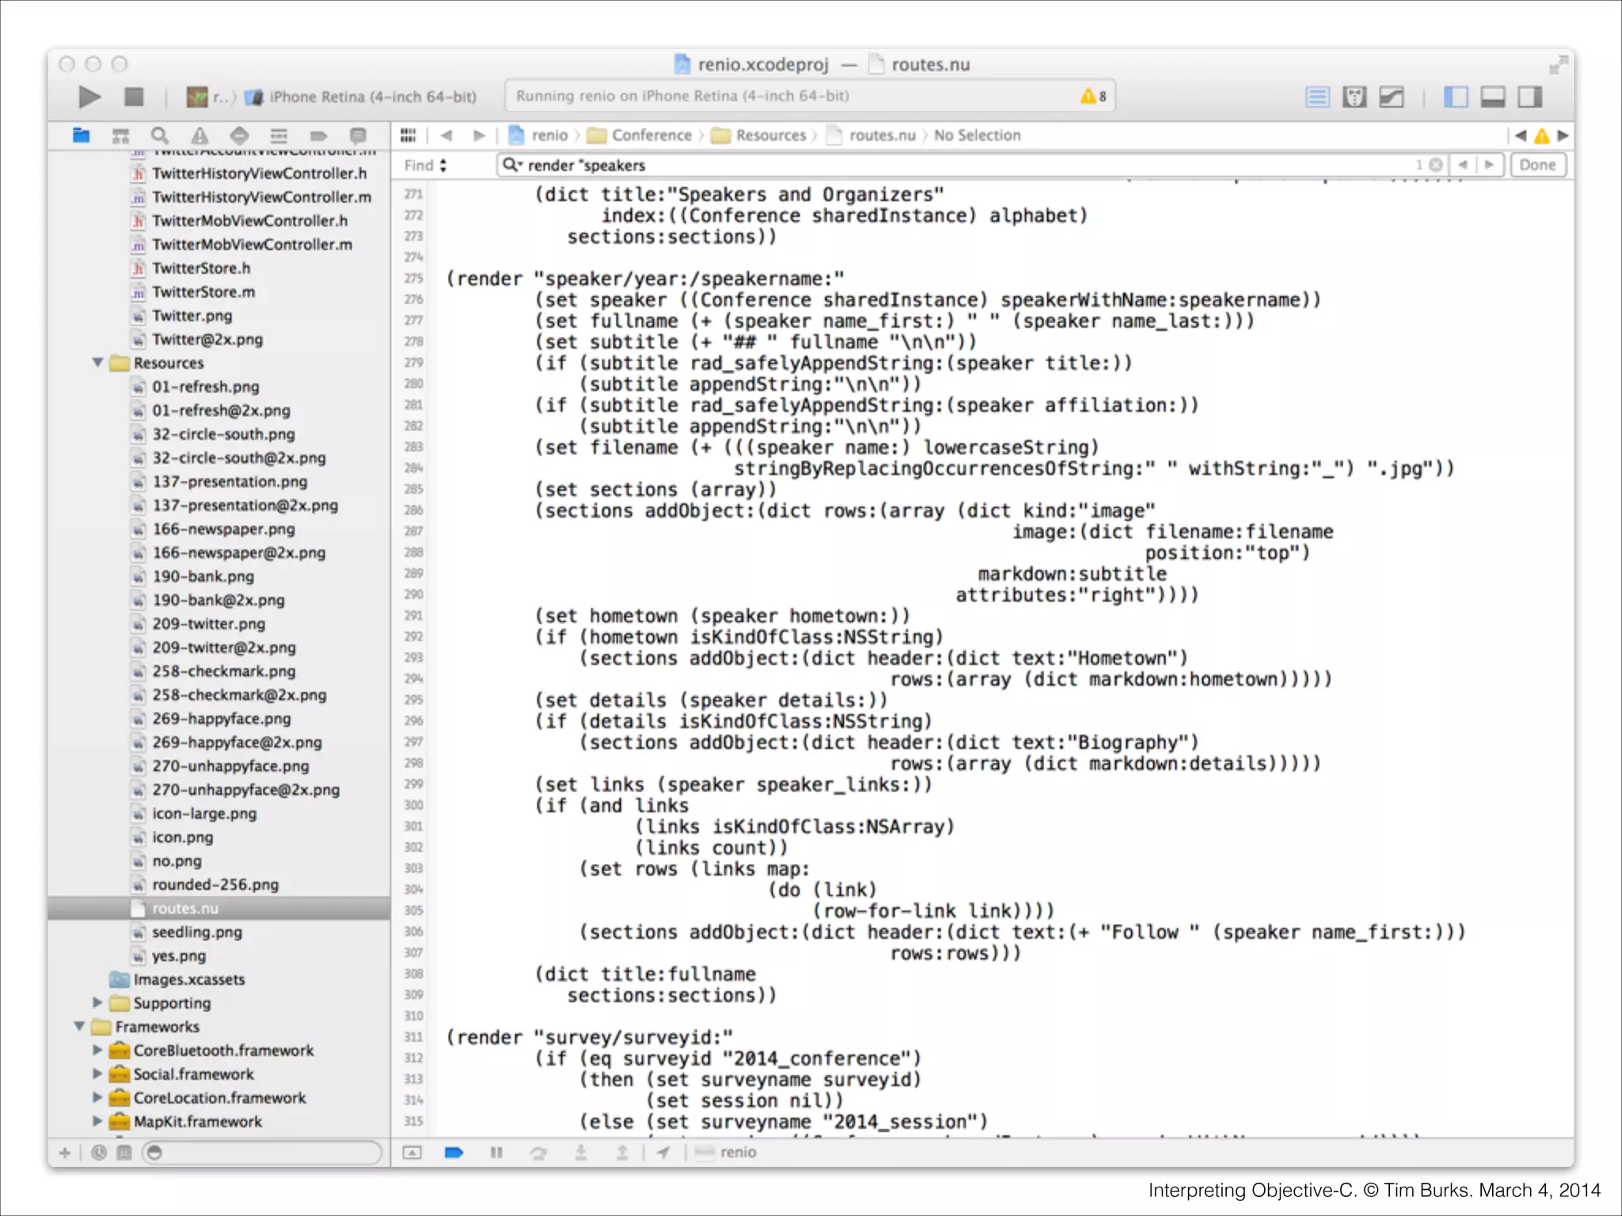The height and width of the screenshot is (1216, 1622).
Task: Open the Project navigator tab
Action: point(81,135)
